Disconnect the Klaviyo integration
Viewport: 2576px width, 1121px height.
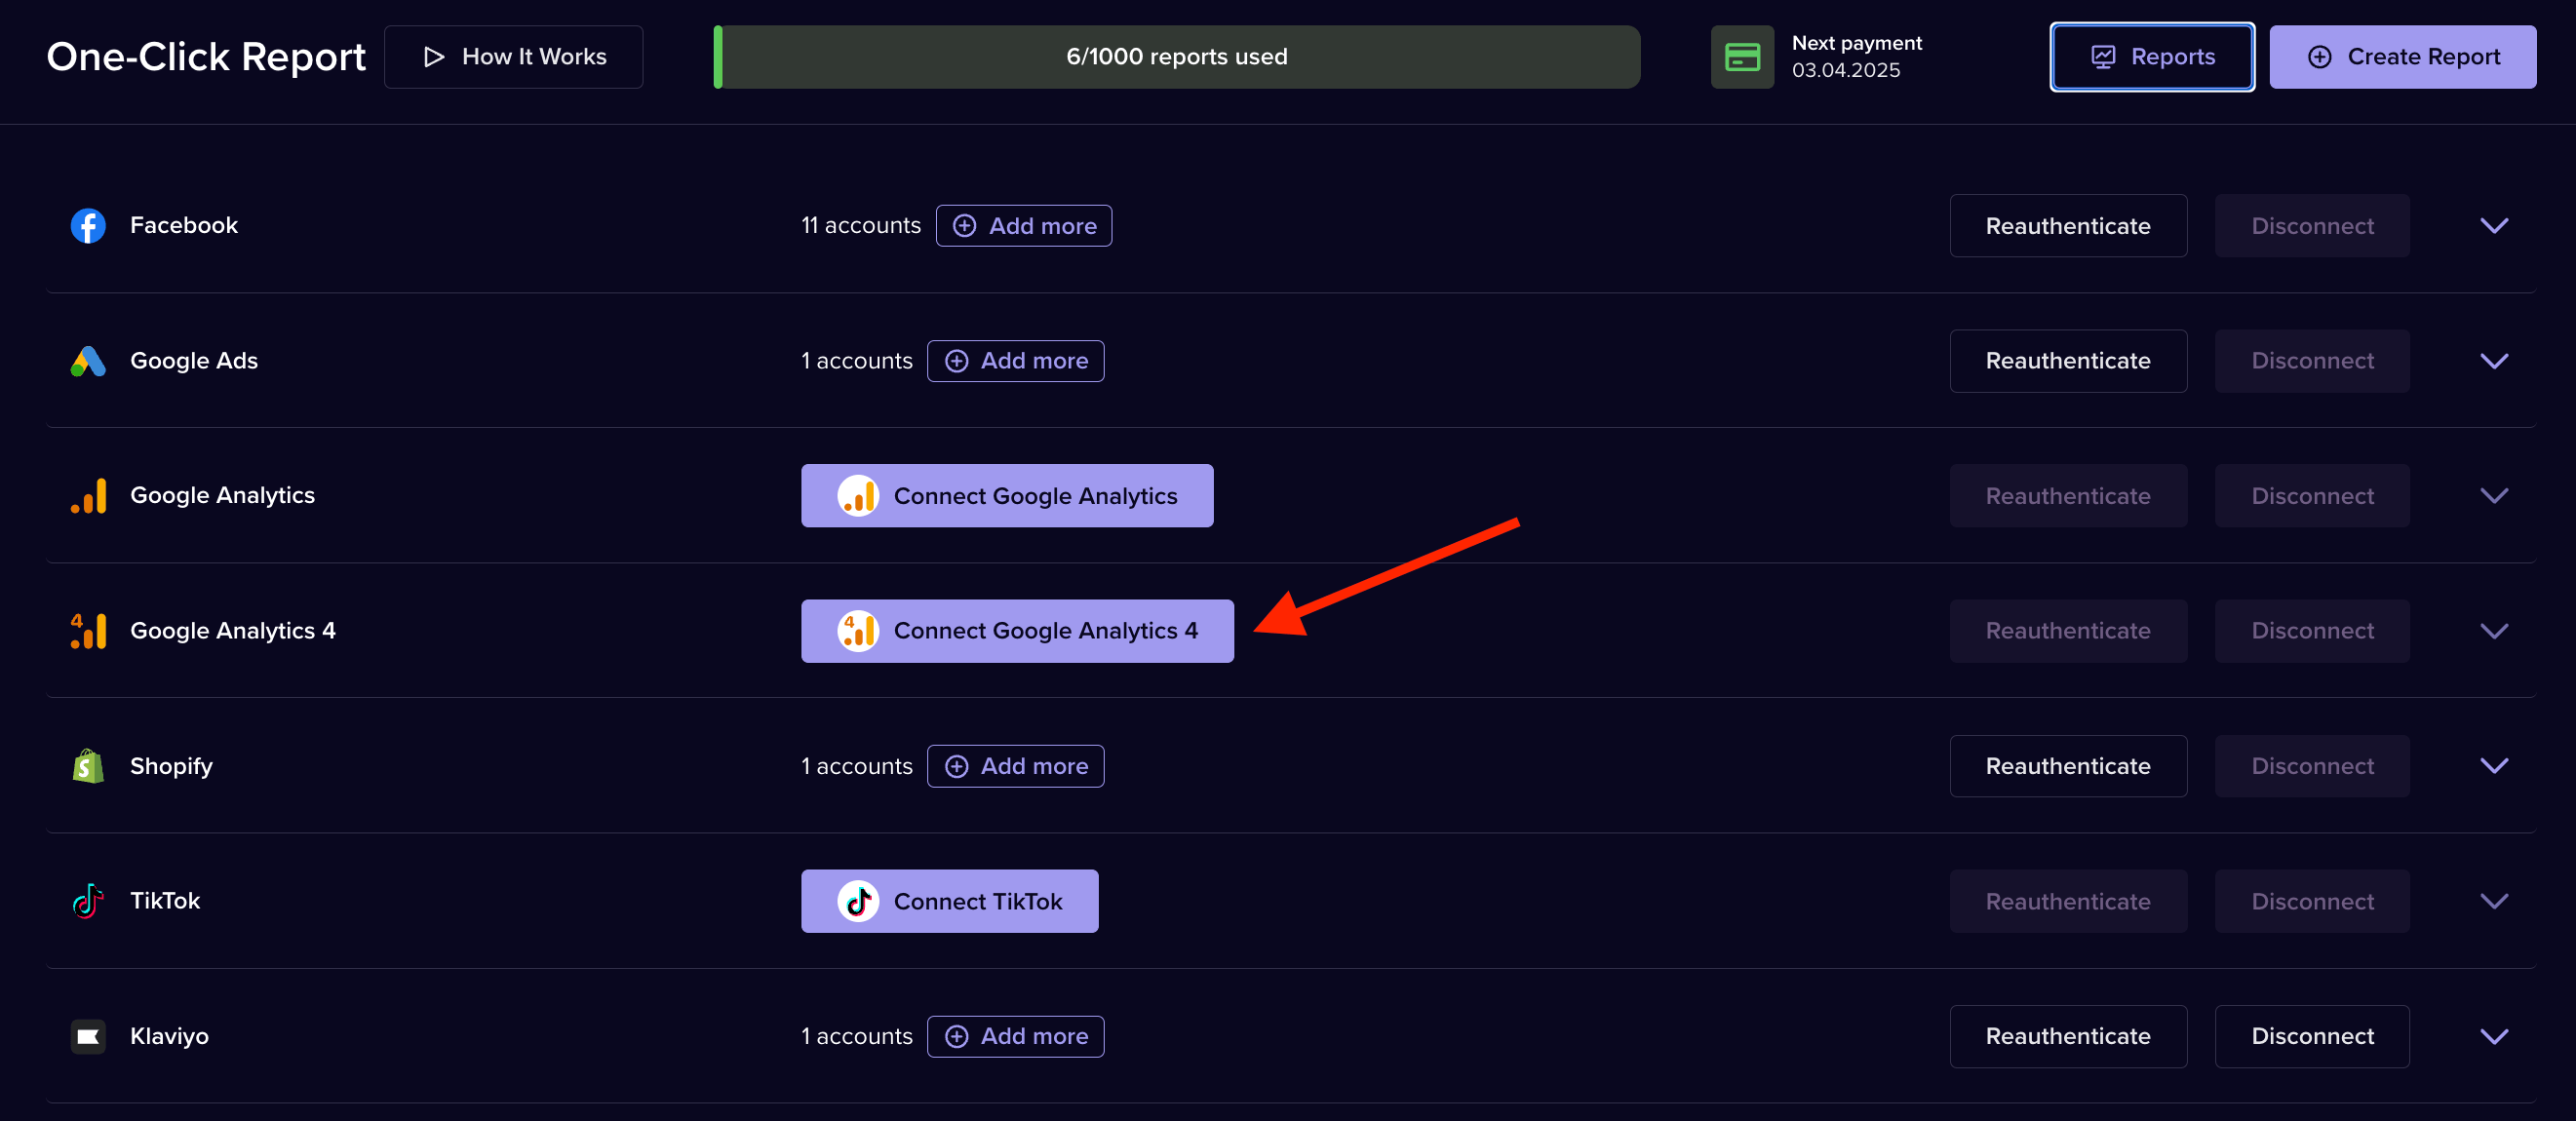(x=2312, y=1036)
